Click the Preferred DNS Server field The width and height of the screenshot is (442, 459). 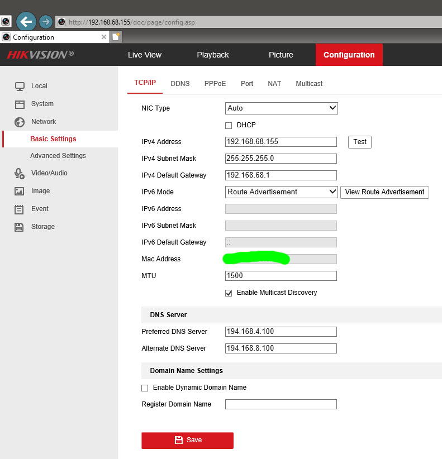point(281,332)
